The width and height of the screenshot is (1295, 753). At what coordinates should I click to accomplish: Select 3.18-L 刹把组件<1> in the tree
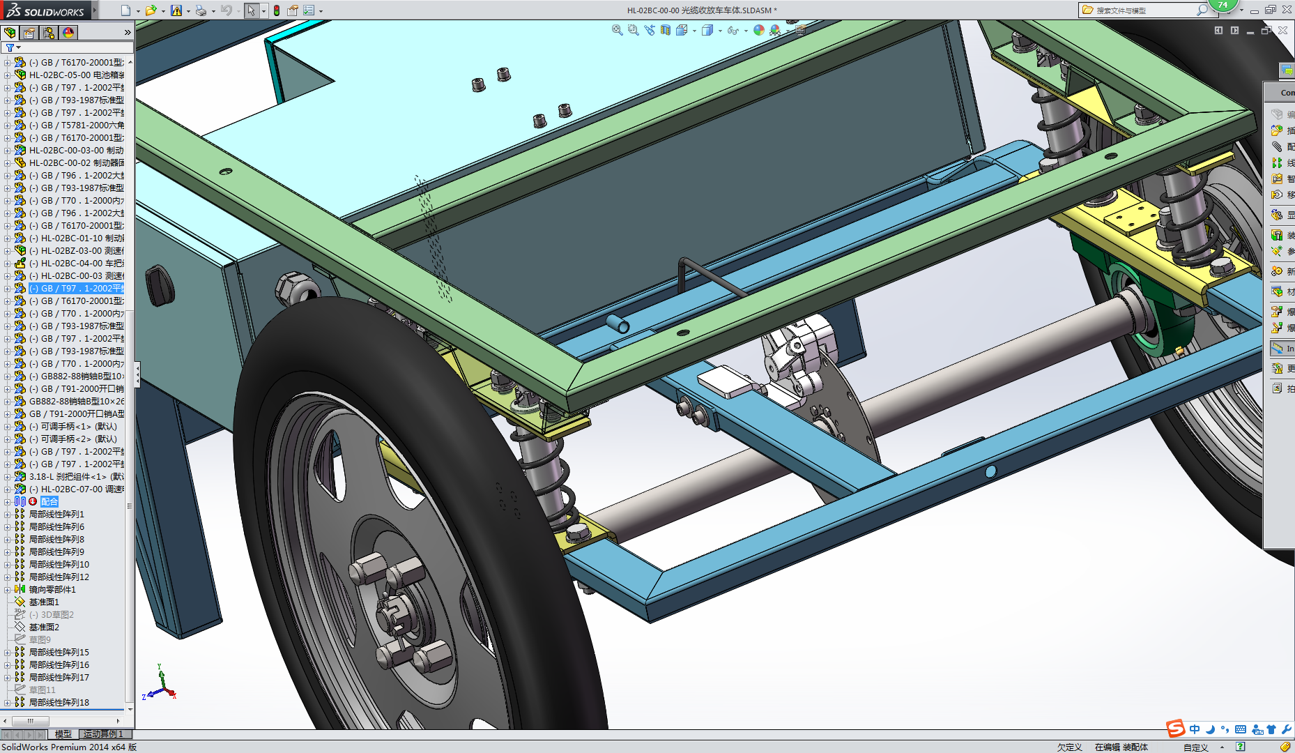tap(76, 477)
